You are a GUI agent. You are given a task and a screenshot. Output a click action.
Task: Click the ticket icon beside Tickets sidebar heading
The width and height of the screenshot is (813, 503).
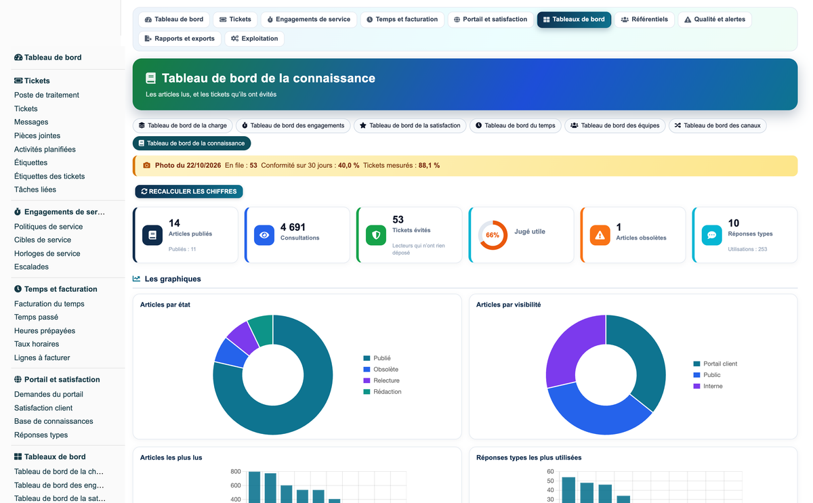pyautogui.click(x=18, y=81)
